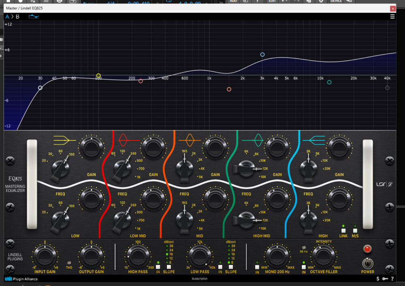Select the green high mid node near 12k

[329, 82]
